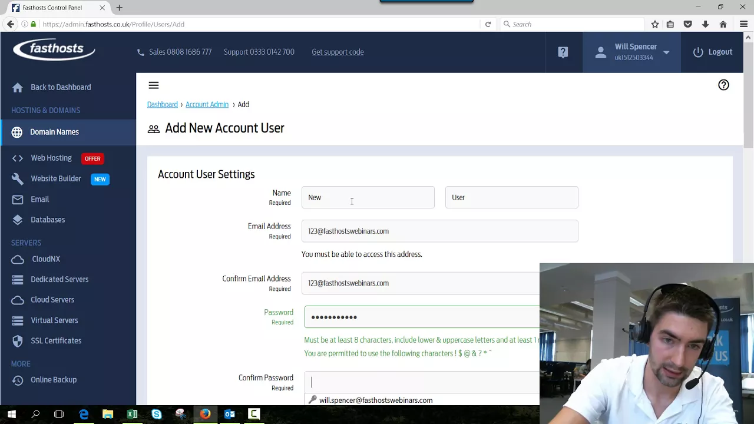Image resolution: width=754 pixels, height=424 pixels.
Task: Click the server icon for Dedicated Servers
Action: pos(18,280)
